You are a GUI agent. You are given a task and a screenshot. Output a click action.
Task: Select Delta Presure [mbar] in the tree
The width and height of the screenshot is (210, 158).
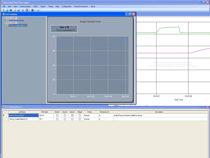pos(16,20)
